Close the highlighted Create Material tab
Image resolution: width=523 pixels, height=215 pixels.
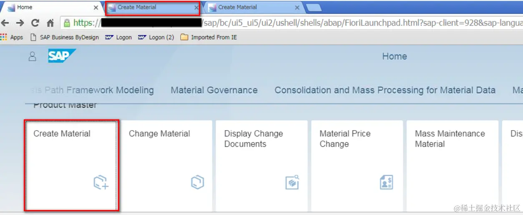[196, 7]
